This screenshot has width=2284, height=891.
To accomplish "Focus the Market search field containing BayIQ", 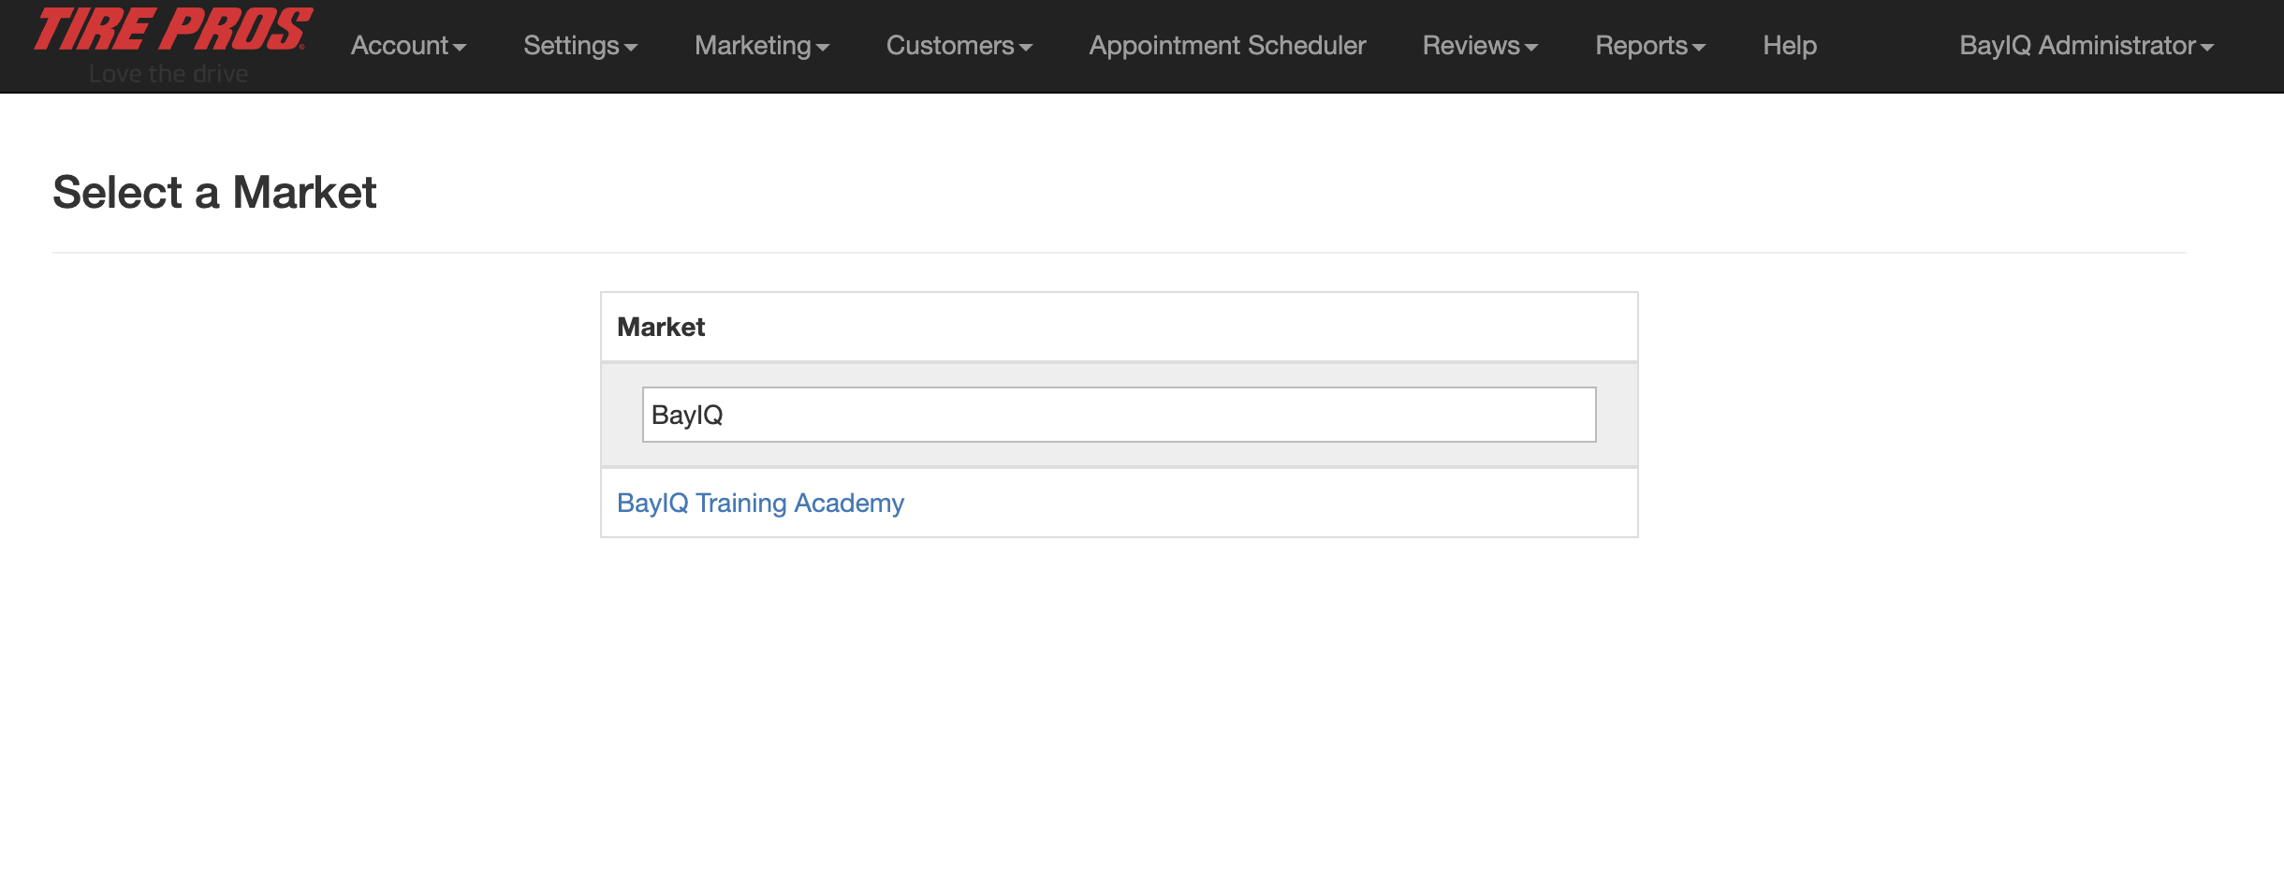I will click(1119, 415).
